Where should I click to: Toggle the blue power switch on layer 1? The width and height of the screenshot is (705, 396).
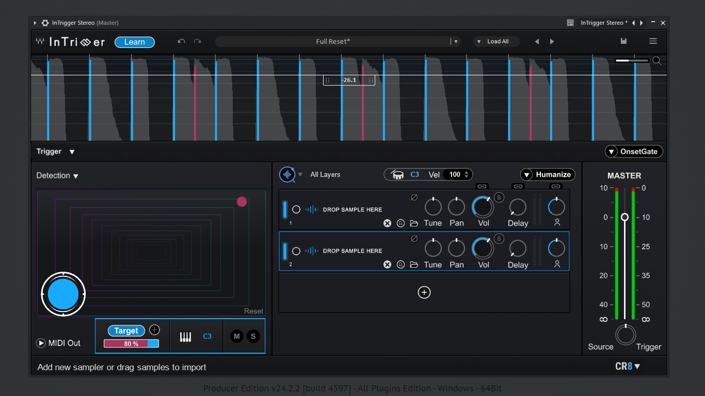[x=285, y=210]
